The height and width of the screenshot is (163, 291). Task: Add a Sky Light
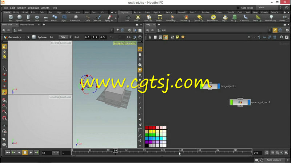point(225,18)
